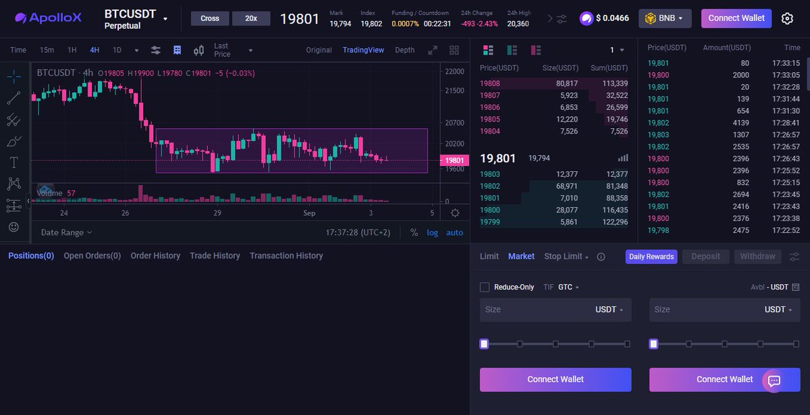Click Connect Wallet in top bar

click(x=736, y=18)
